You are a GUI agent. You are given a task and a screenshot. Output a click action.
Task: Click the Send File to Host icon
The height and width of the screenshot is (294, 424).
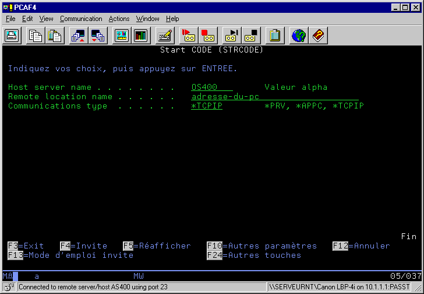click(x=78, y=36)
